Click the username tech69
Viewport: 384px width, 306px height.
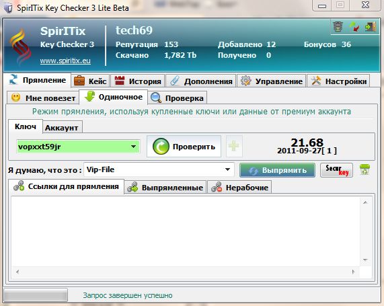(x=134, y=31)
